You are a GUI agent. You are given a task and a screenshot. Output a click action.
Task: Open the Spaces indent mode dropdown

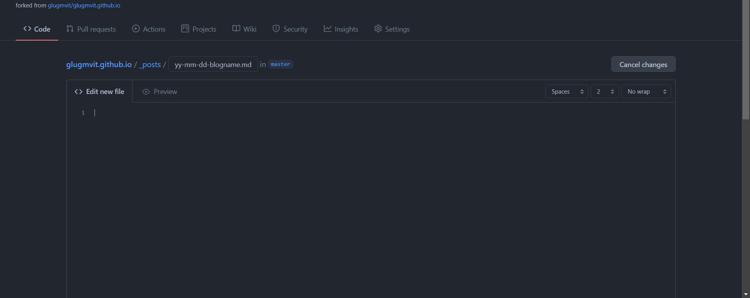(x=566, y=92)
